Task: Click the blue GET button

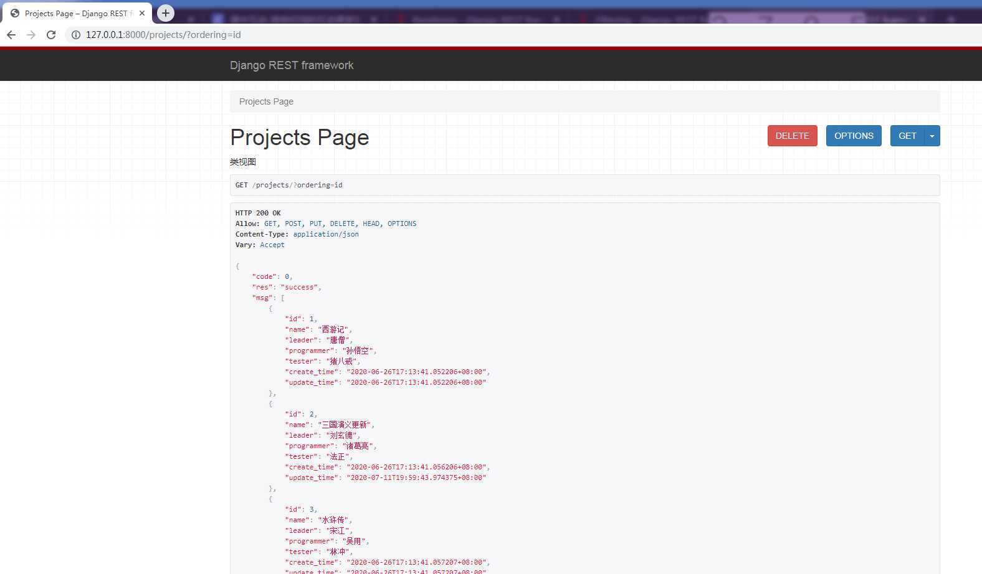Action: [x=907, y=136]
